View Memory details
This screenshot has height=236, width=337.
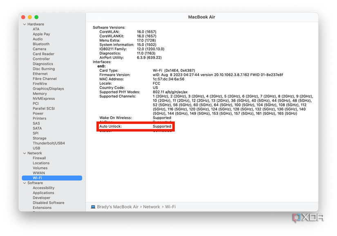click(40, 93)
